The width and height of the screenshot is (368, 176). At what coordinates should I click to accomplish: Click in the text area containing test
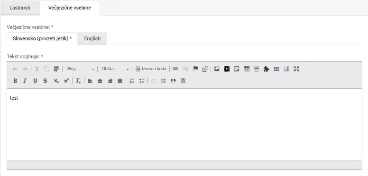184,124
